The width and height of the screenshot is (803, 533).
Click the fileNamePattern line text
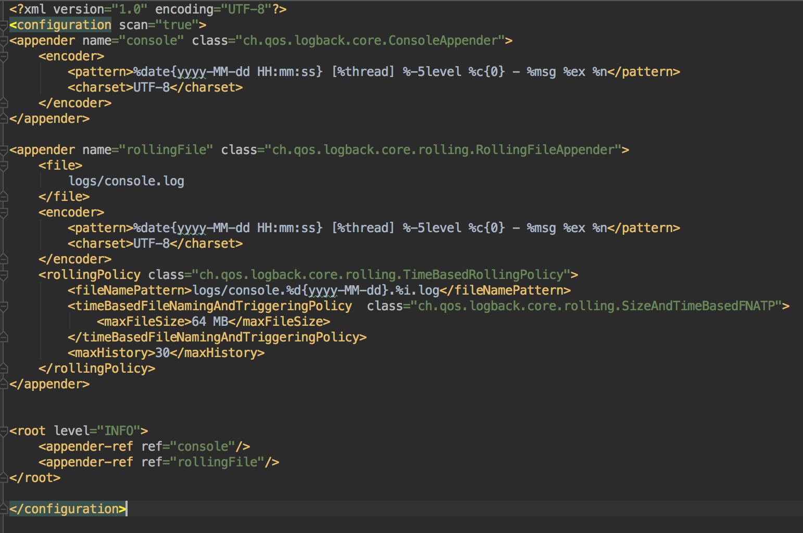[x=319, y=290]
